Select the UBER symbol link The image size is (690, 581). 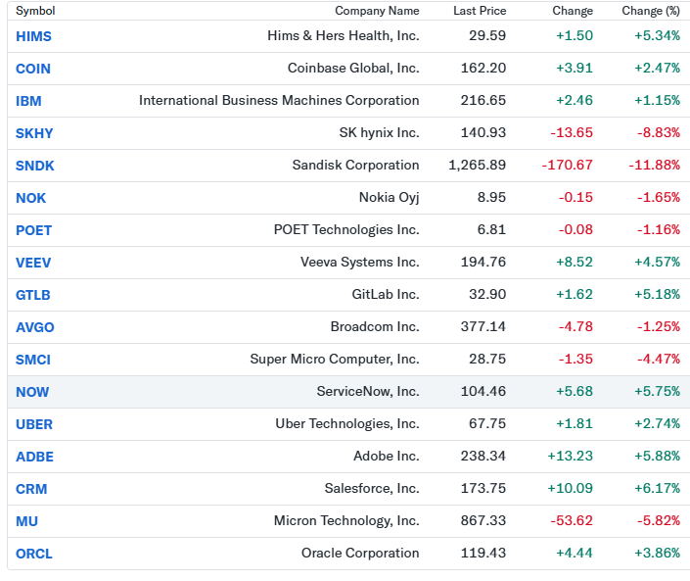click(x=34, y=424)
